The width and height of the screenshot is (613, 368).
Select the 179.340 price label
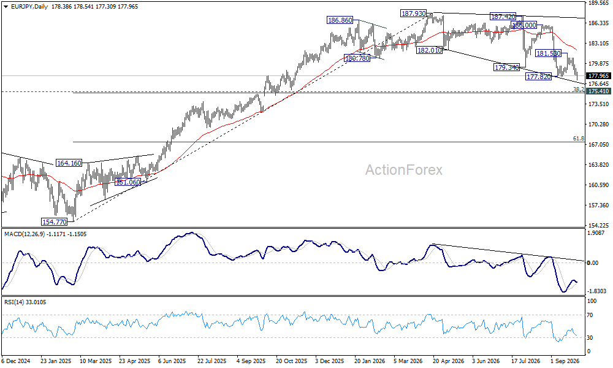coord(507,67)
